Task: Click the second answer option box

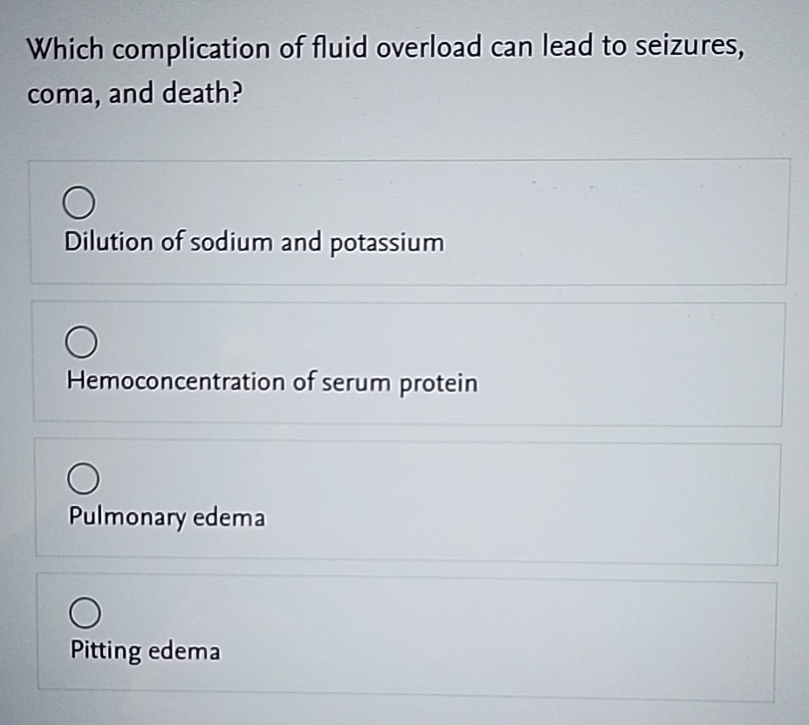Action: (408, 360)
